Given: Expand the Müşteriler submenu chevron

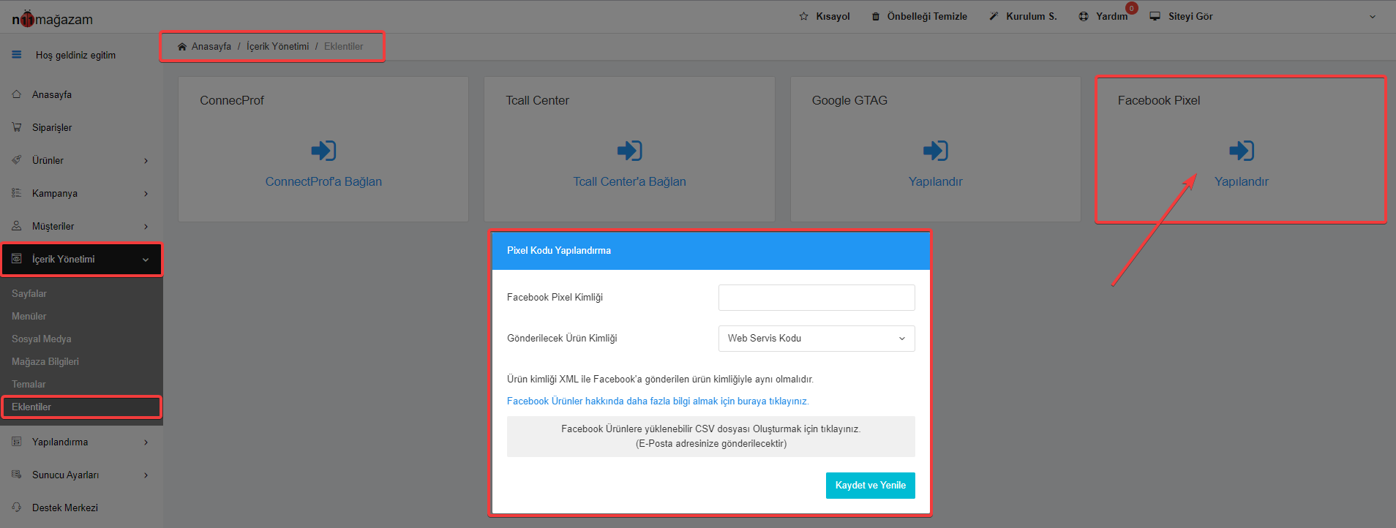Looking at the screenshot, I should pos(146,227).
